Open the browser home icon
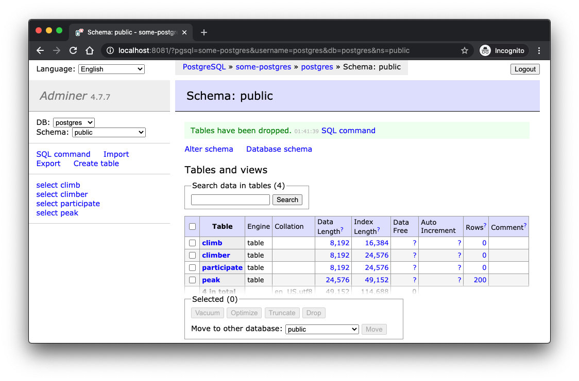The image size is (579, 381). (89, 50)
